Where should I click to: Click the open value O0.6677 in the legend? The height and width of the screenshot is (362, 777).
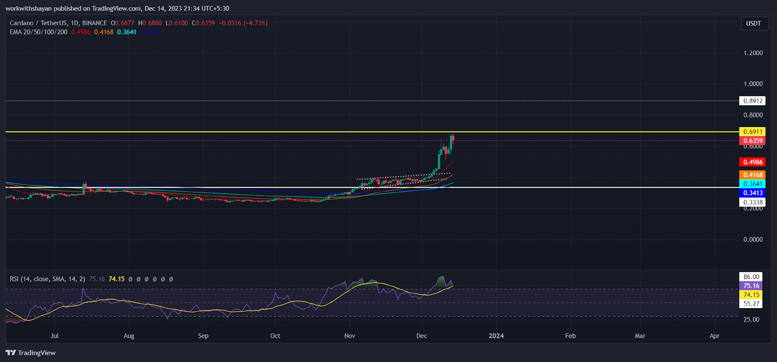(122, 23)
